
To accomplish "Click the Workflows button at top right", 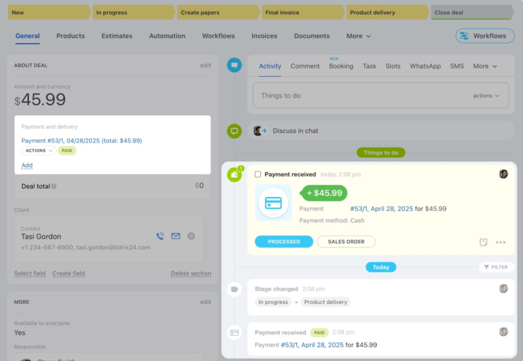I will pyautogui.click(x=485, y=36).
